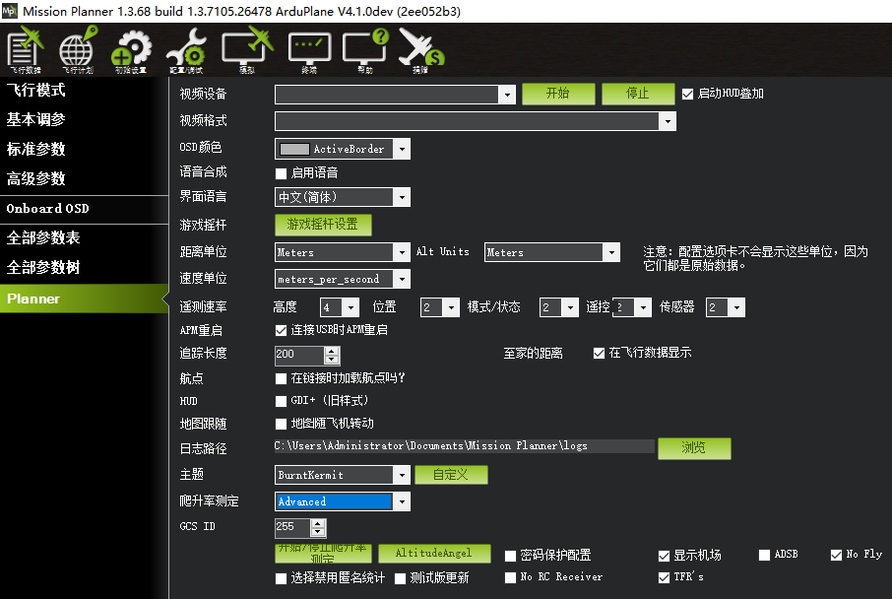The image size is (892, 599).
Task: Open the 飞行计划 flight plan globe icon
Action: click(78, 50)
